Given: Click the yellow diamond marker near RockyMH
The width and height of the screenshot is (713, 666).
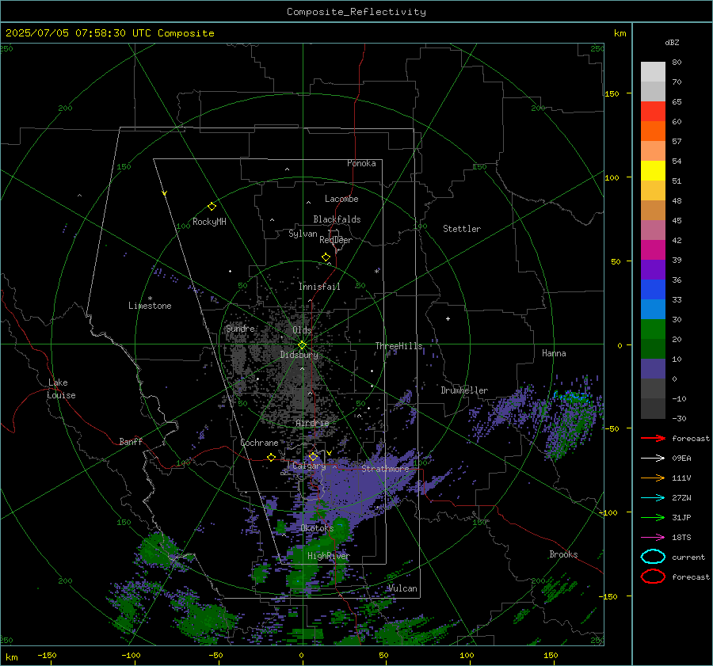Looking at the screenshot, I should click(x=212, y=207).
